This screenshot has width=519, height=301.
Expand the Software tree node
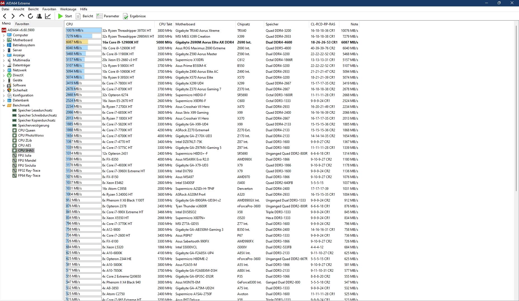(4, 85)
